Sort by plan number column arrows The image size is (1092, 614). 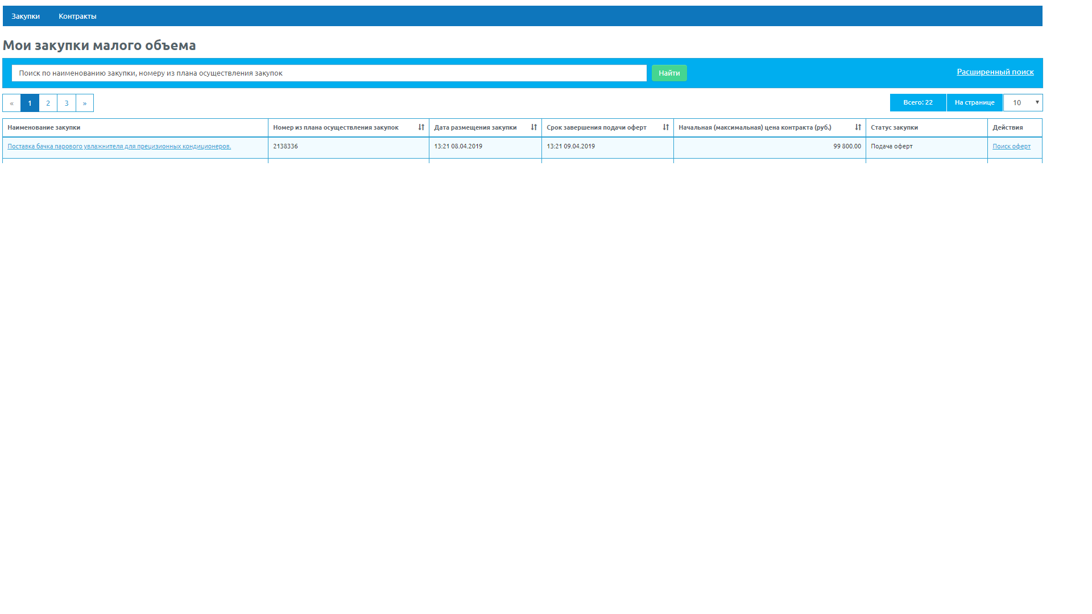(x=421, y=127)
